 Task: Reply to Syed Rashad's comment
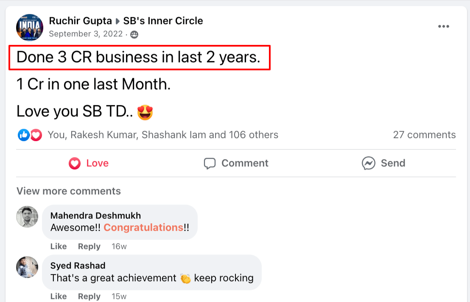click(x=89, y=296)
